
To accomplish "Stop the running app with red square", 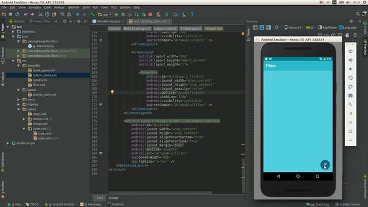I will pos(151,14).
